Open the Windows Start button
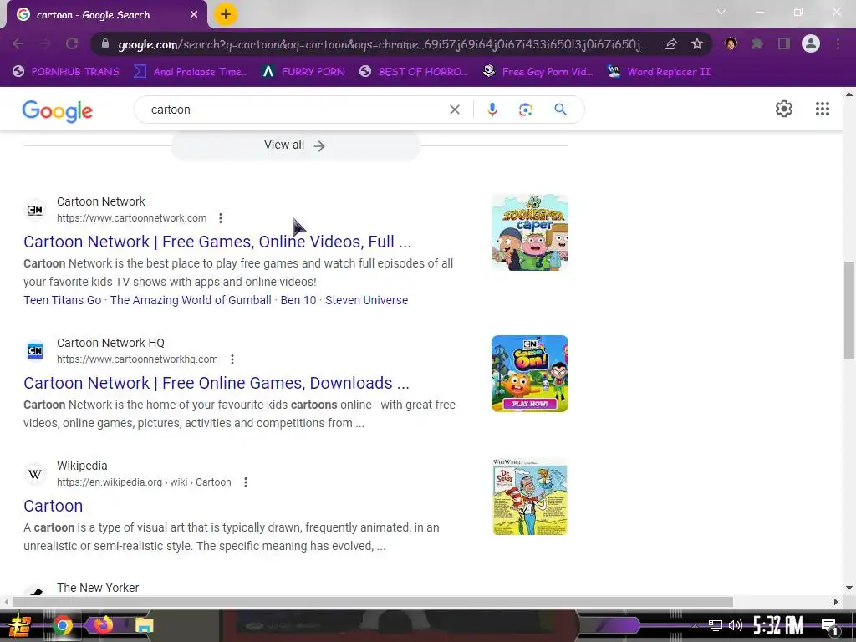 20,625
